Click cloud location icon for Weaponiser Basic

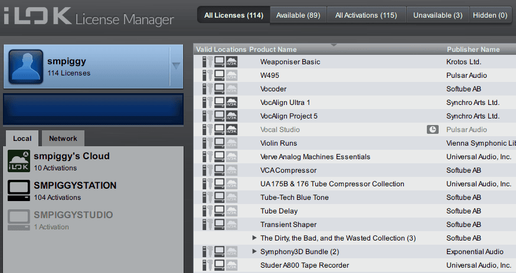[231, 62]
